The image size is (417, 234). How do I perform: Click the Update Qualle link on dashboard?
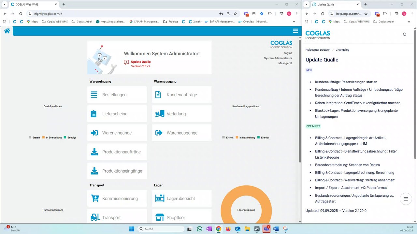coord(141,62)
